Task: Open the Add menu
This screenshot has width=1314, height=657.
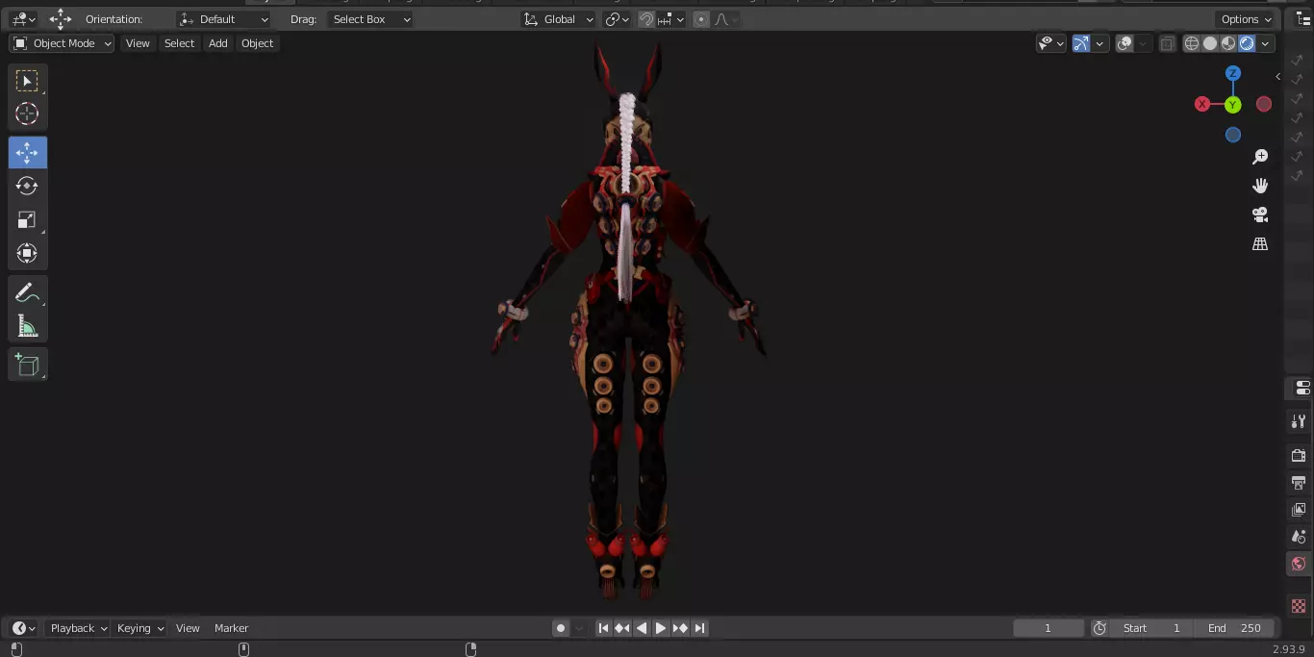Action: click(x=218, y=43)
